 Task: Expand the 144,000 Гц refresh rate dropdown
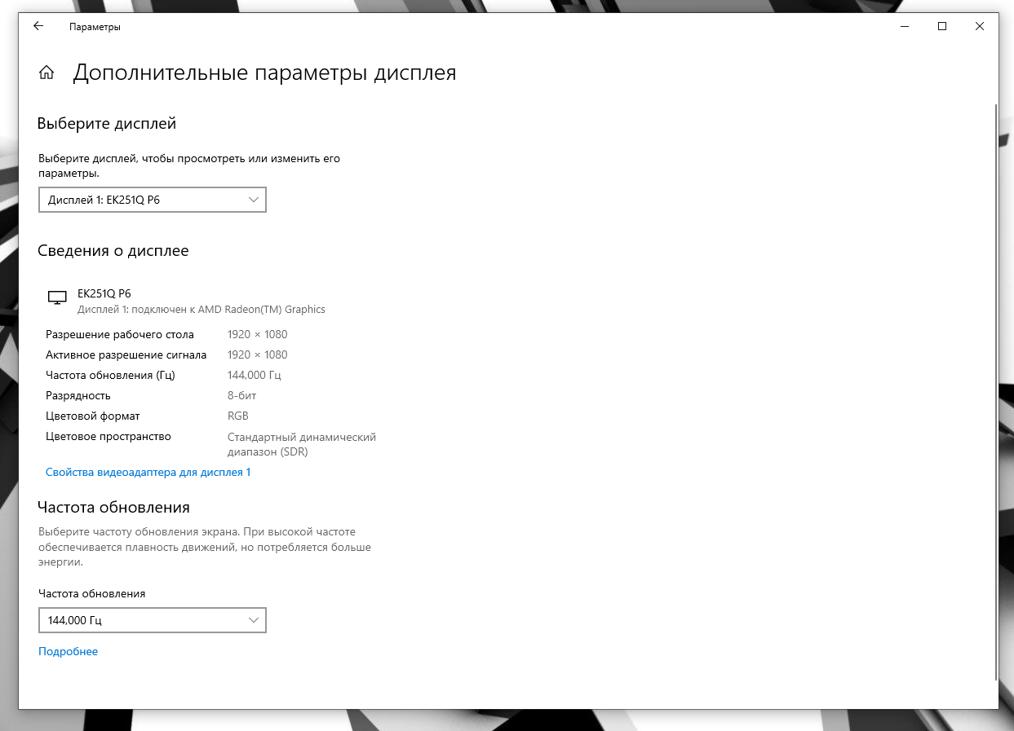point(153,620)
